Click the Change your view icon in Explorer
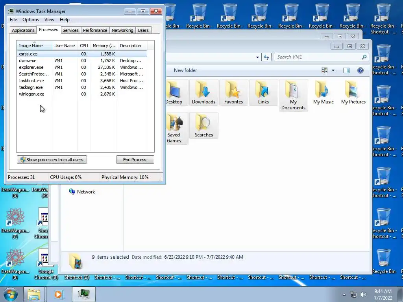 [x=325, y=70]
